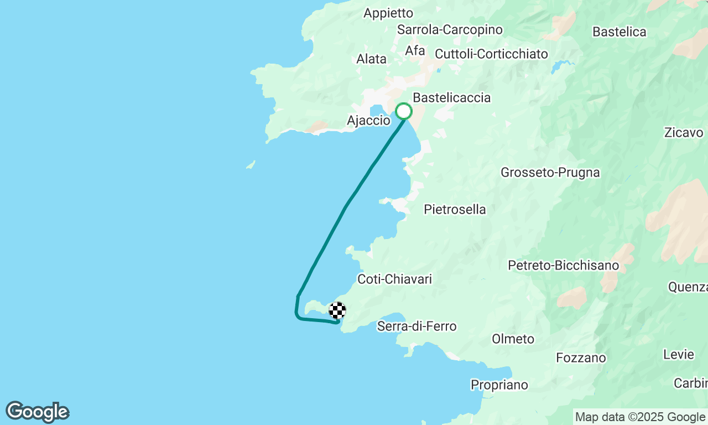The width and height of the screenshot is (708, 425).
Task: Click the Map data ©2025 Google attribution
Action: 640,417
